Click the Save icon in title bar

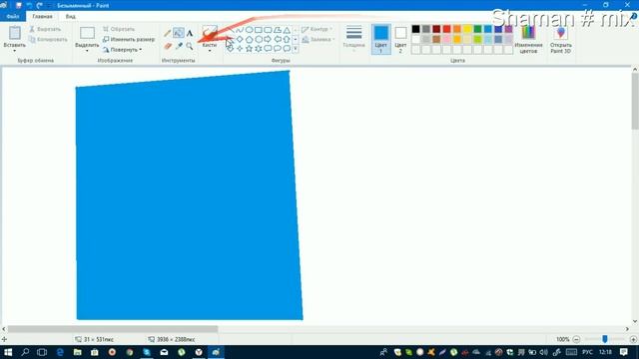(18, 5)
